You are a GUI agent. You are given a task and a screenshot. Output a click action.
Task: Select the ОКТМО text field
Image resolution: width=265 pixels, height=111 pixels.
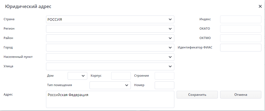click(241, 38)
